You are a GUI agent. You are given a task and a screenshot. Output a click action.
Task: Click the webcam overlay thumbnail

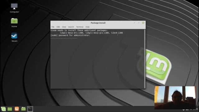pos(175,97)
